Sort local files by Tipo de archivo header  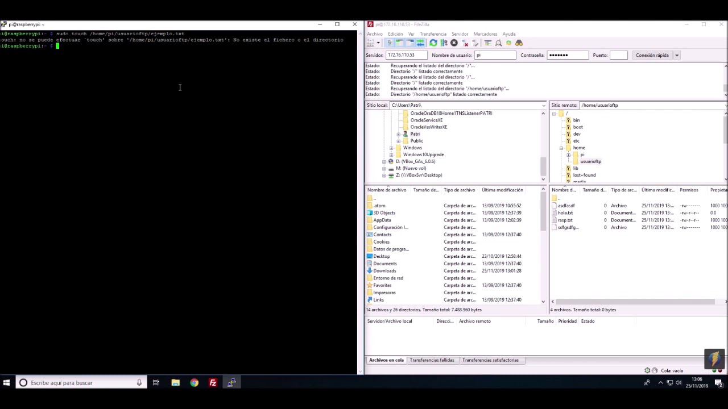tap(460, 190)
